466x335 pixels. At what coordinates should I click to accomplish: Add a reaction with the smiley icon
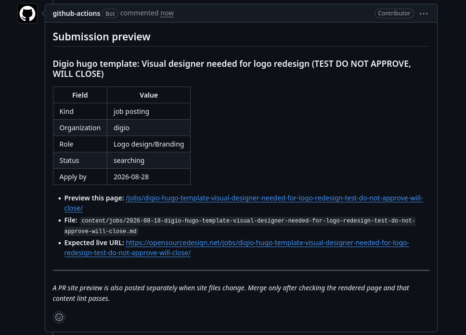coord(59,317)
